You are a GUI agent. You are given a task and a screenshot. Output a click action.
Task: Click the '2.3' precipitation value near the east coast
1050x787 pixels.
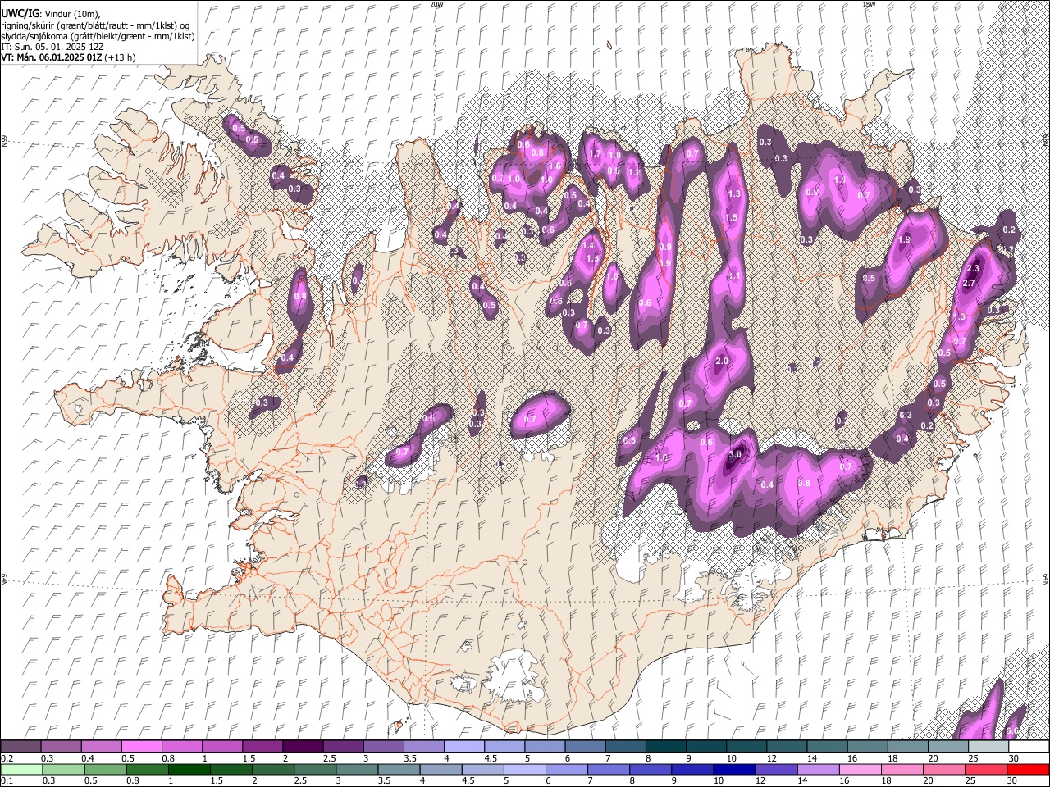pos(974,269)
